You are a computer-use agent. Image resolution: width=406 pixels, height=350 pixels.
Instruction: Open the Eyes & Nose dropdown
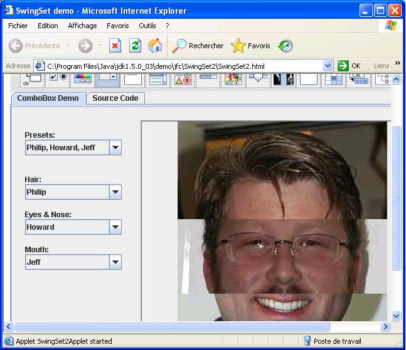pos(115,227)
